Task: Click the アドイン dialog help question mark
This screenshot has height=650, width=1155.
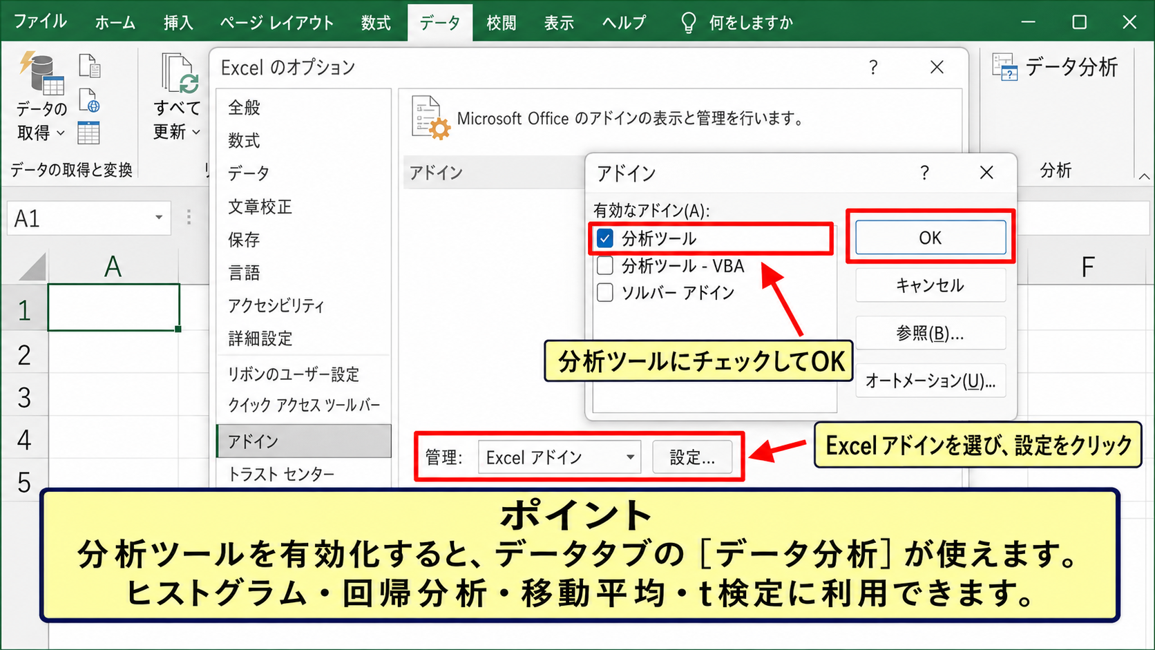Action: (x=924, y=173)
